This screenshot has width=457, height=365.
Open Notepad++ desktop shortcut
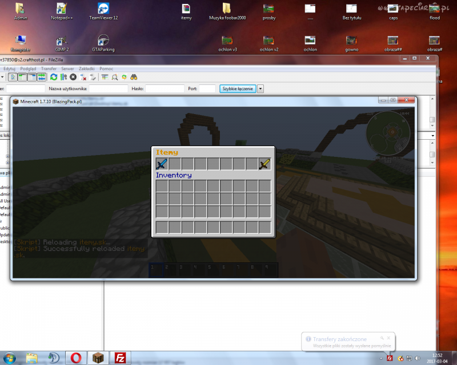(62, 11)
